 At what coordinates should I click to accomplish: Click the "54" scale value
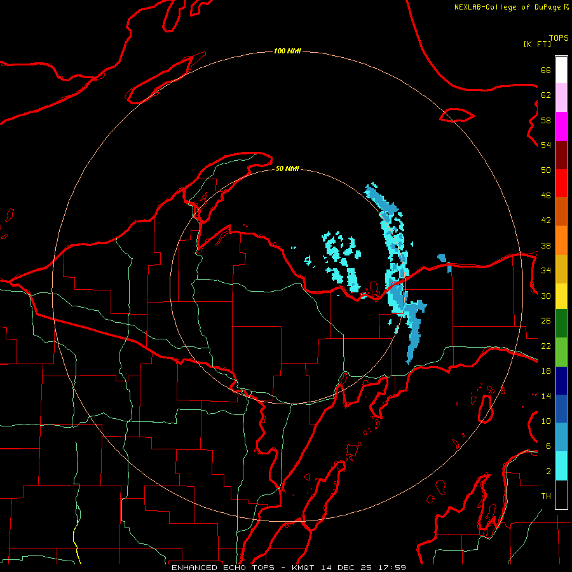(546, 145)
